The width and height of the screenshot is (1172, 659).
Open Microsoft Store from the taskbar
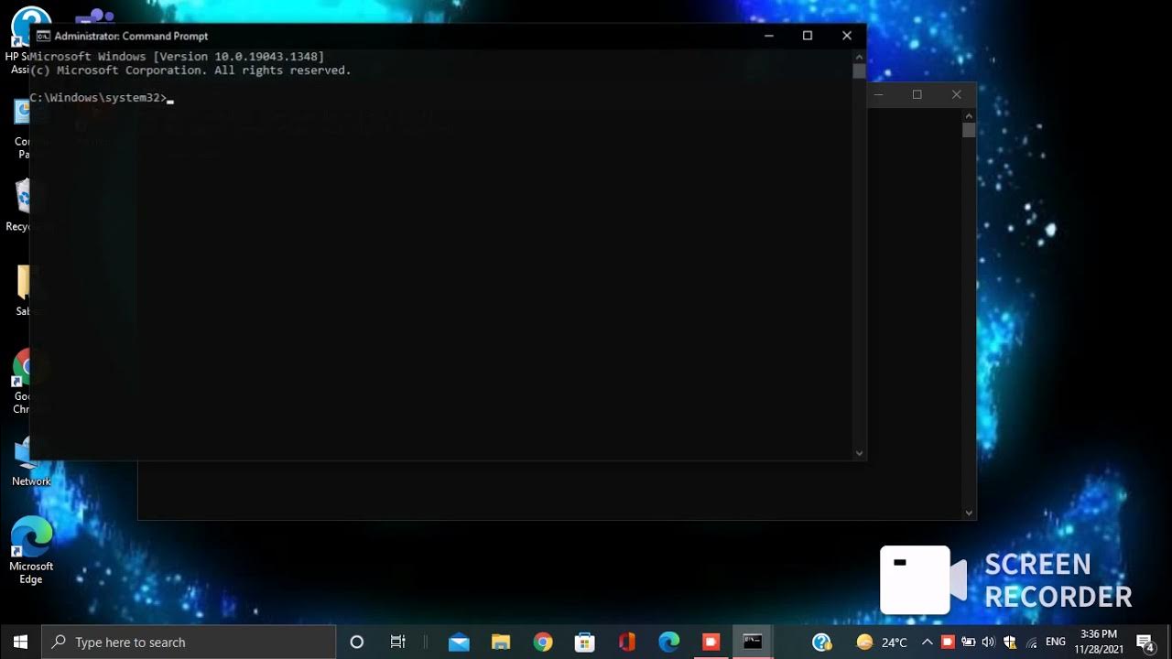pyautogui.click(x=585, y=643)
